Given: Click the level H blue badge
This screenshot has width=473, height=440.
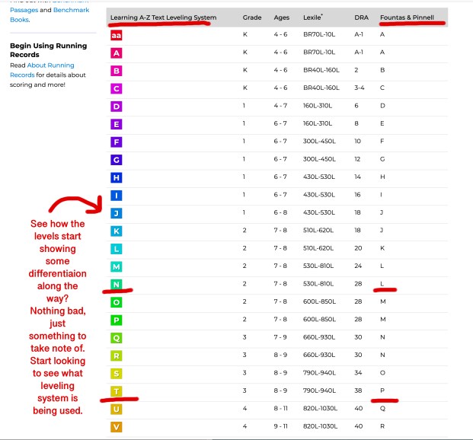Looking at the screenshot, I should 116,177.
